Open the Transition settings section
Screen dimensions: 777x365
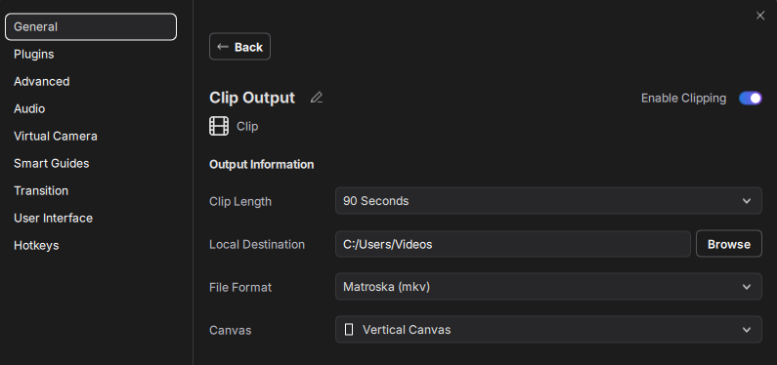(x=41, y=190)
